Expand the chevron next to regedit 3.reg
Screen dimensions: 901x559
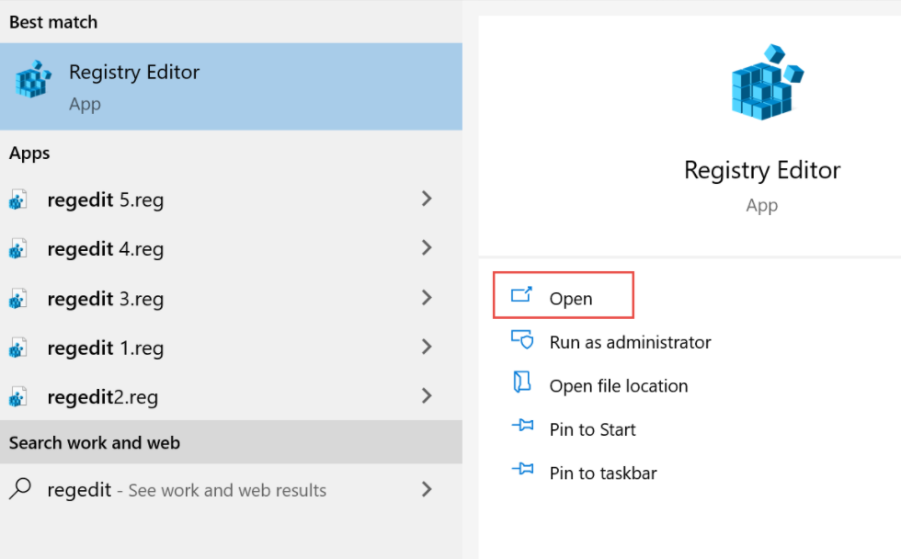coord(427,298)
